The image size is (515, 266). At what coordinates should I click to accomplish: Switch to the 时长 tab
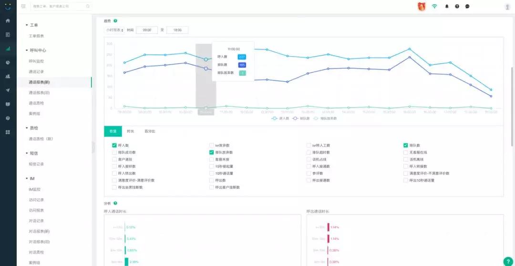pyautogui.click(x=130, y=131)
